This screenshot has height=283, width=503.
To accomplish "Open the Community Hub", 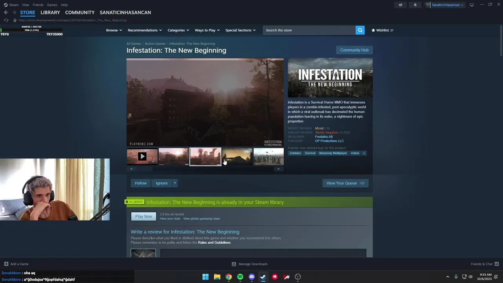I will 354,50.
